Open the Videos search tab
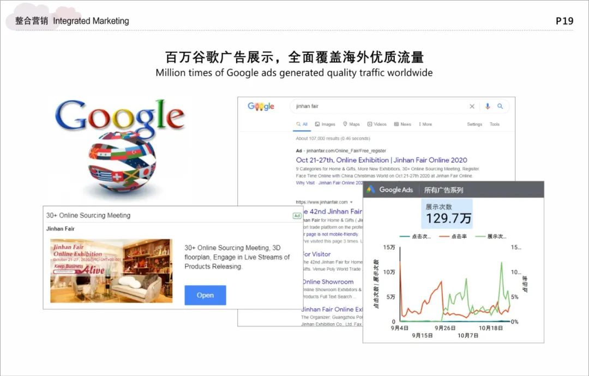This screenshot has height=376, width=589. [x=377, y=124]
